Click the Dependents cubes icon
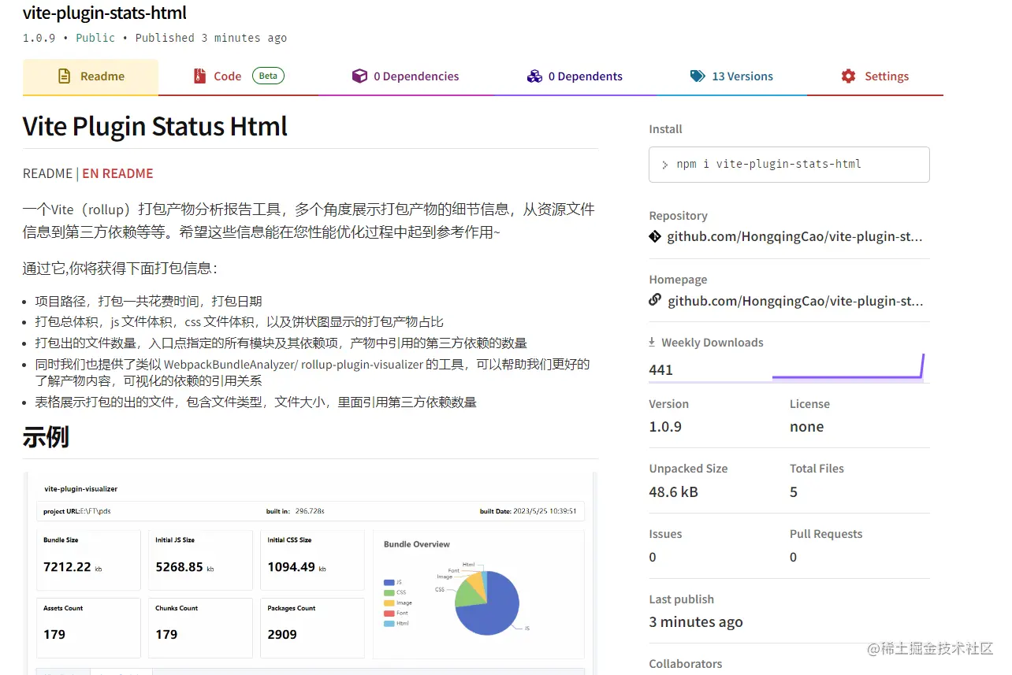 pyautogui.click(x=534, y=76)
